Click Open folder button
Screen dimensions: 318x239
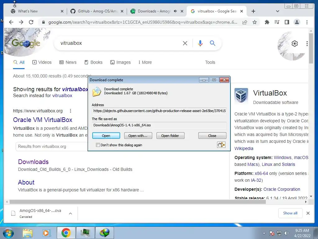point(170,136)
